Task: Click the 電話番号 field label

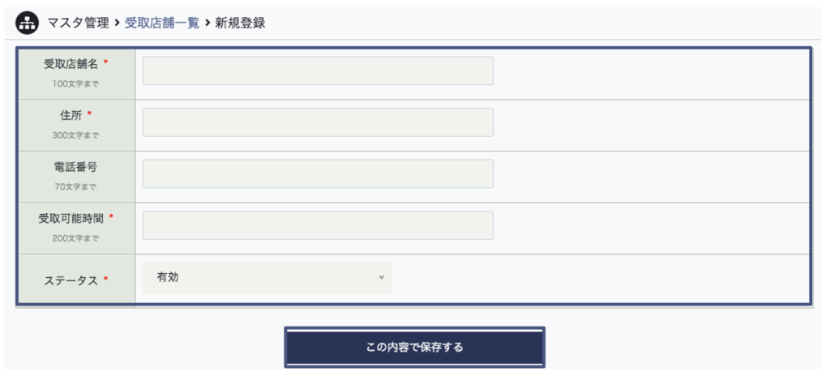Action: point(75,167)
